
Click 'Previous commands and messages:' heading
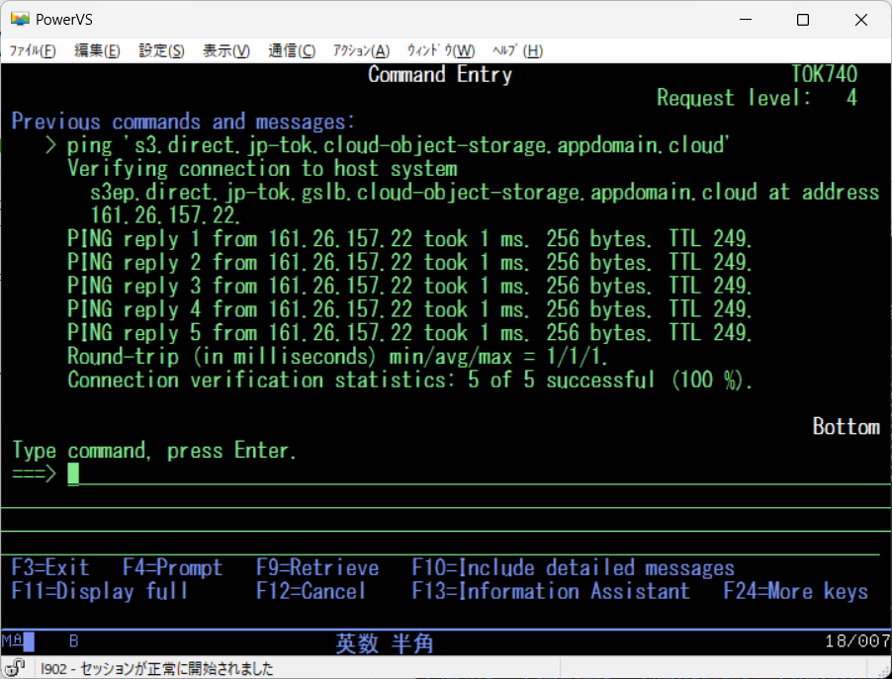click(183, 122)
